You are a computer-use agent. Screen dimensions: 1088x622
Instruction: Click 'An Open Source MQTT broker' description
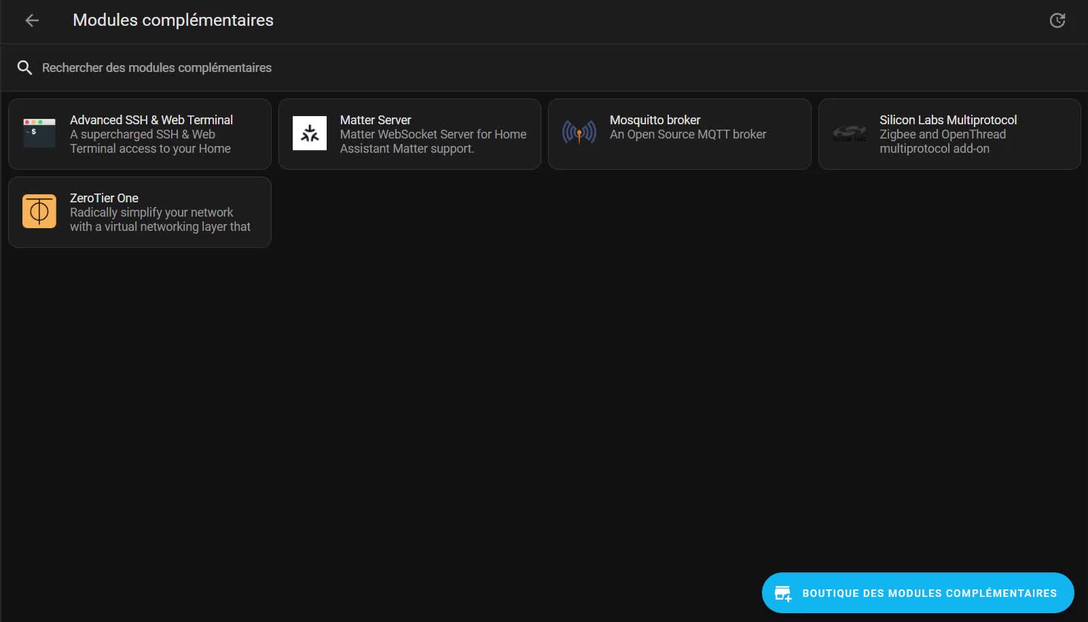point(688,134)
